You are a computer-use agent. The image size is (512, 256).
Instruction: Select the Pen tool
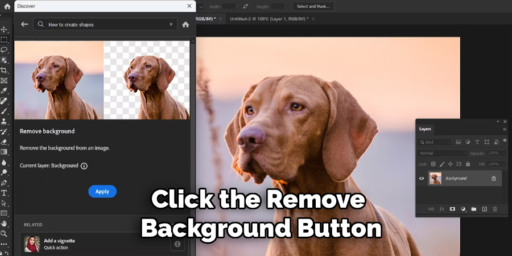[4, 183]
